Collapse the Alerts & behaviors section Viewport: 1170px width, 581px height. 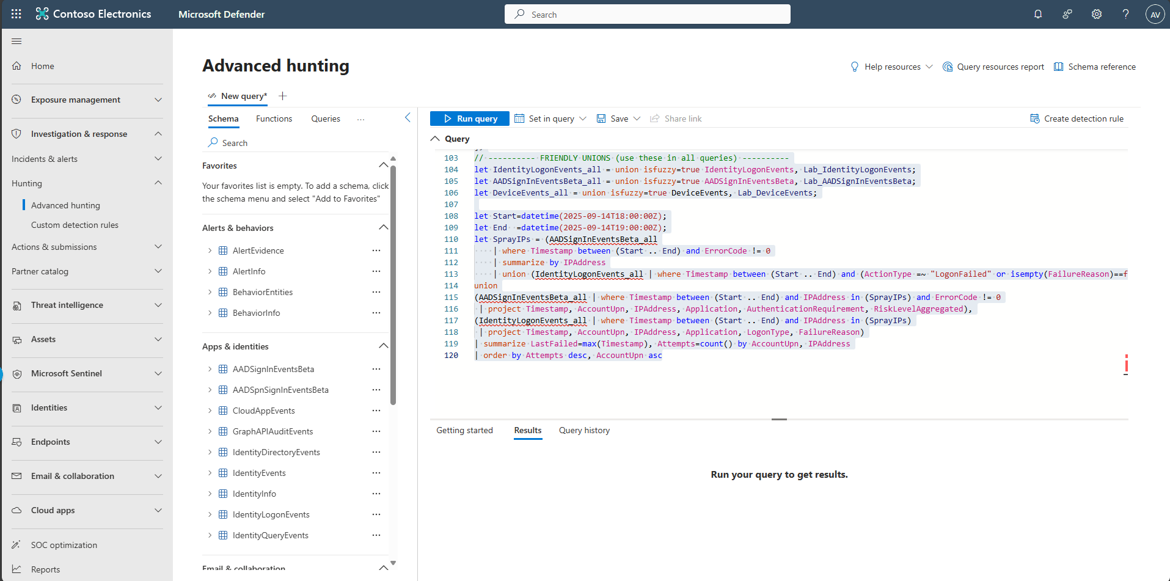[383, 227]
